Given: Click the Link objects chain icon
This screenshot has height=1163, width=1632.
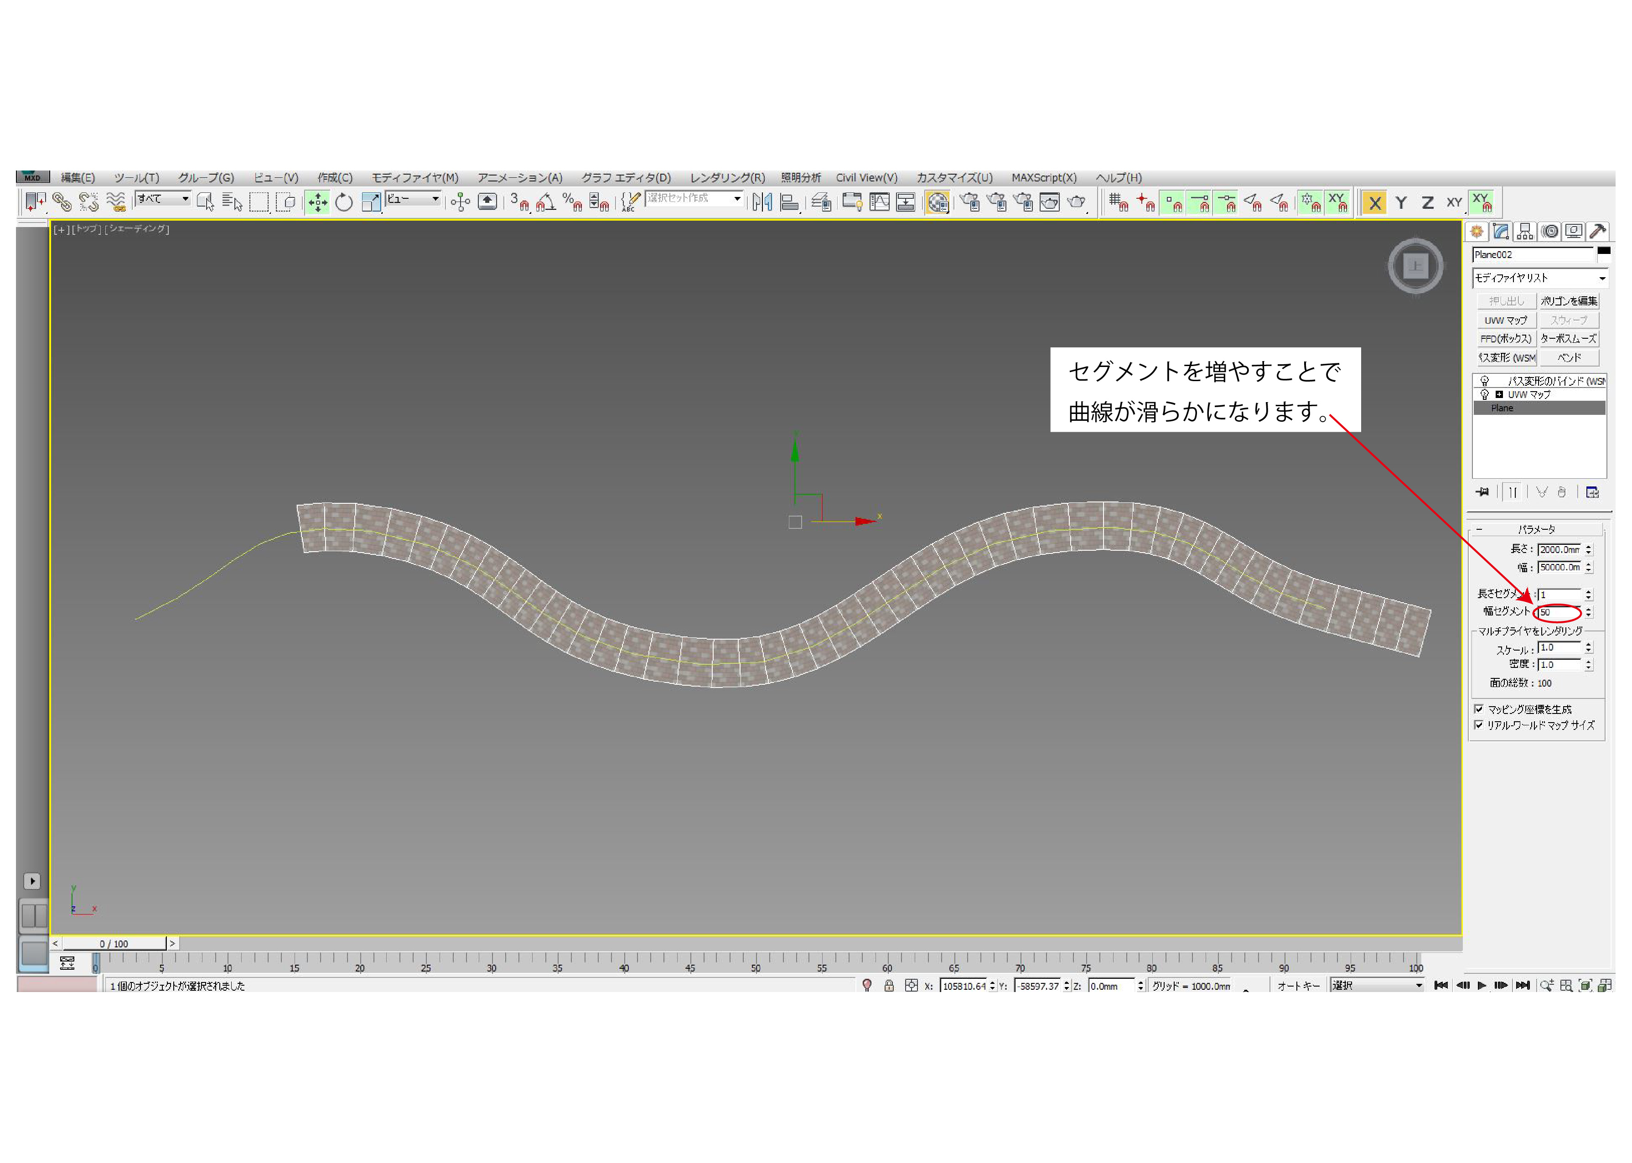Looking at the screenshot, I should pyautogui.click(x=62, y=203).
